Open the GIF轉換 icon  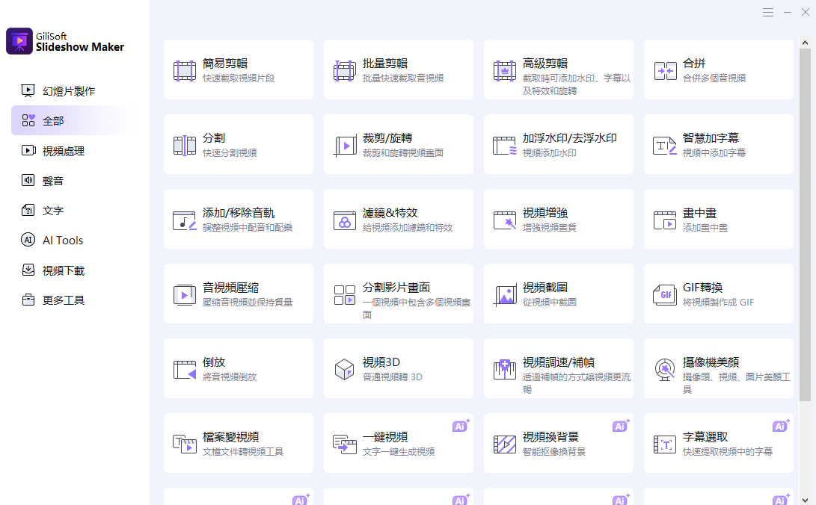tap(665, 295)
